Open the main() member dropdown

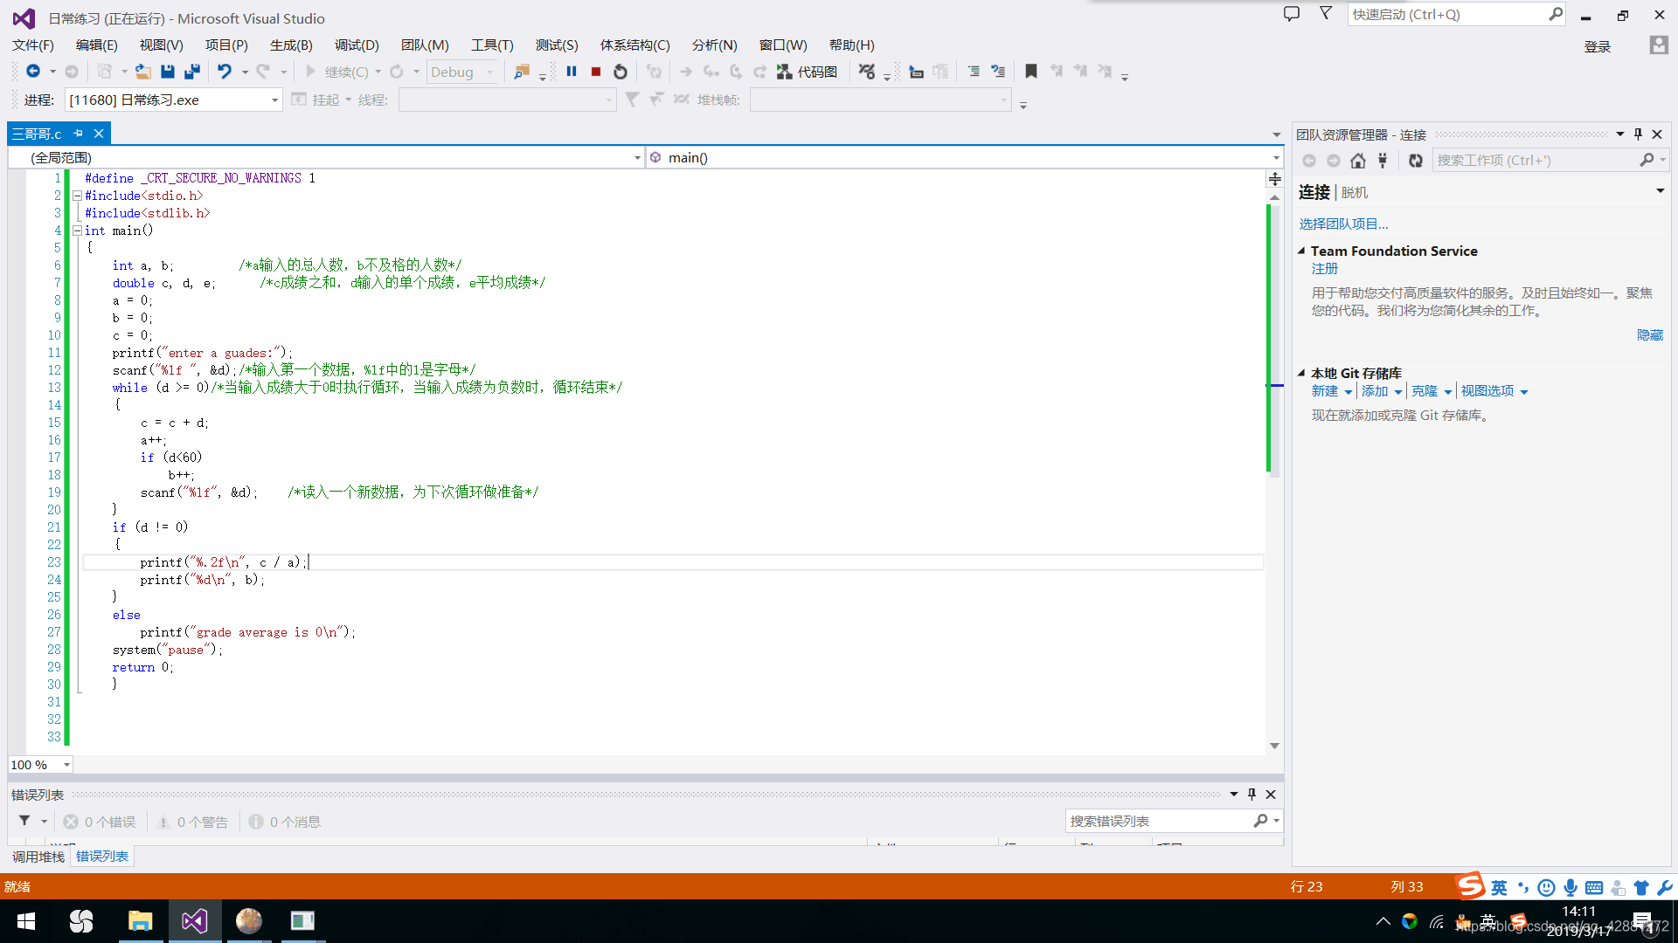tap(965, 158)
